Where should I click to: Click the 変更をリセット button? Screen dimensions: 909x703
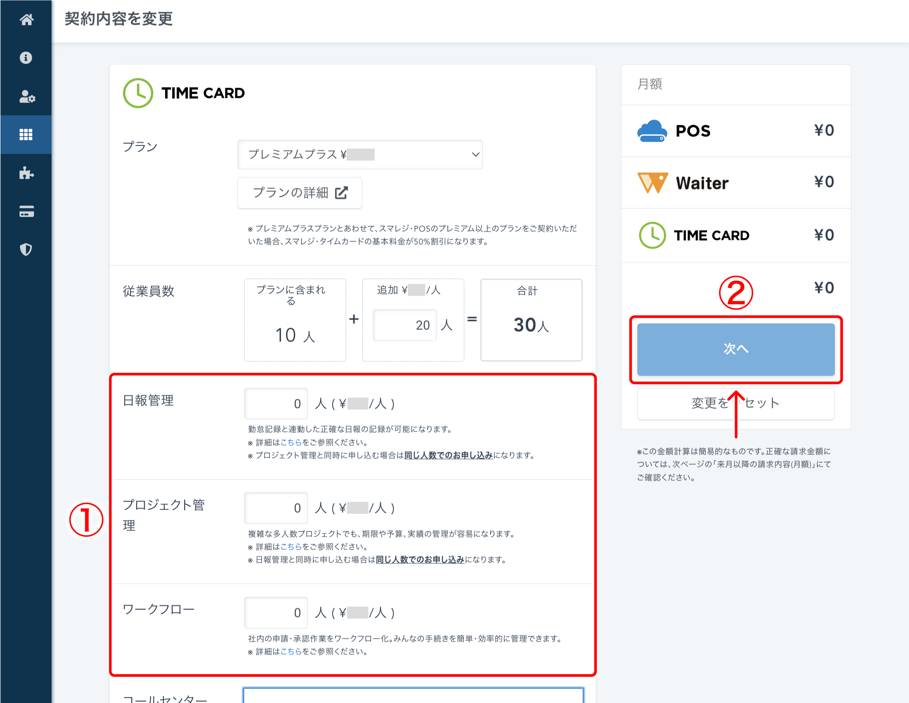tap(736, 403)
